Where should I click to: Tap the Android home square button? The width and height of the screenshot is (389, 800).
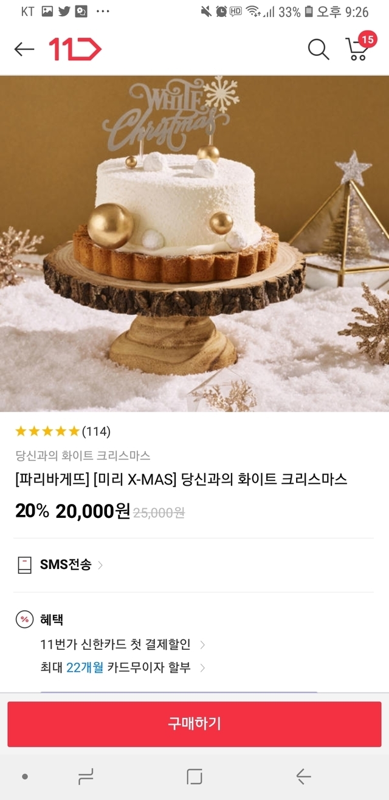click(194, 776)
